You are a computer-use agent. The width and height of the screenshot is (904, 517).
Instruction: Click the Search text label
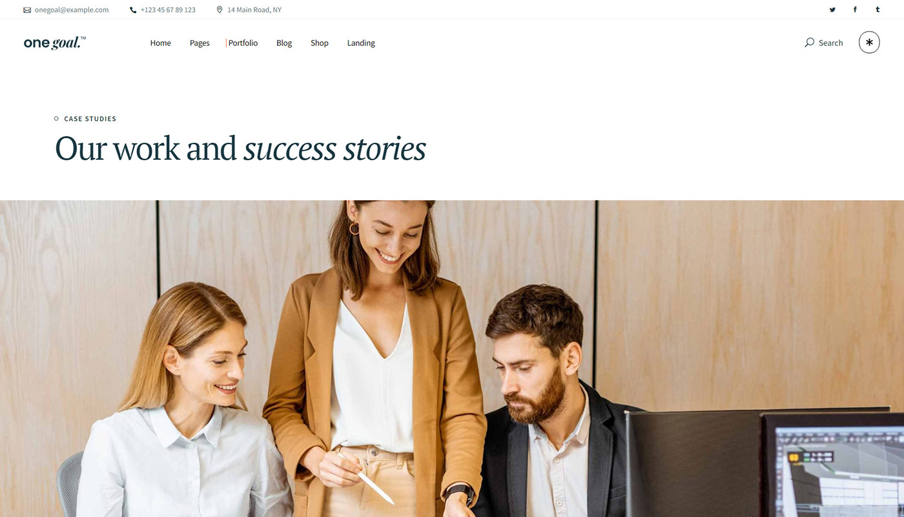830,43
